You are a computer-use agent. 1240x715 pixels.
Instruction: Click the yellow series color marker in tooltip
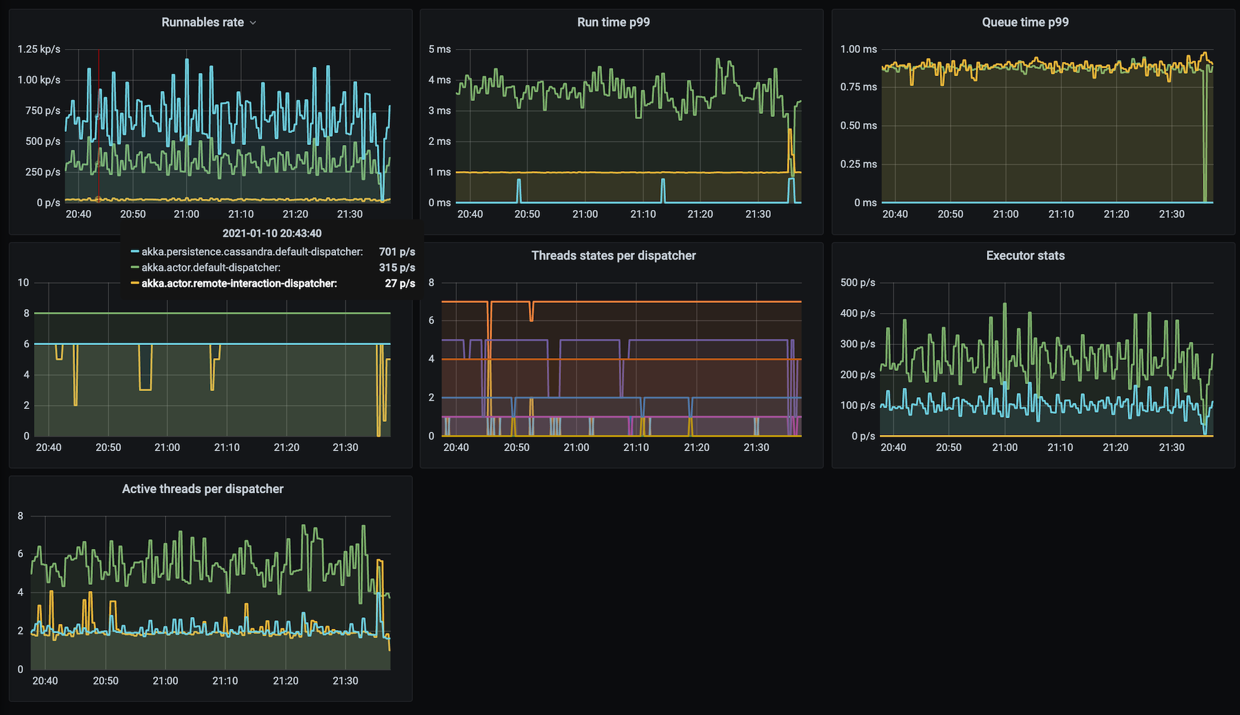135,283
